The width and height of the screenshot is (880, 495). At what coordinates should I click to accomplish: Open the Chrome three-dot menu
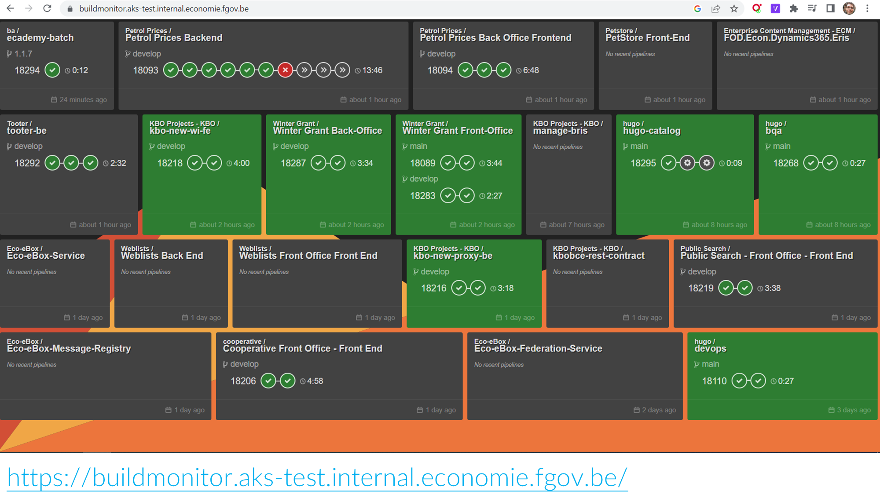(x=867, y=8)
